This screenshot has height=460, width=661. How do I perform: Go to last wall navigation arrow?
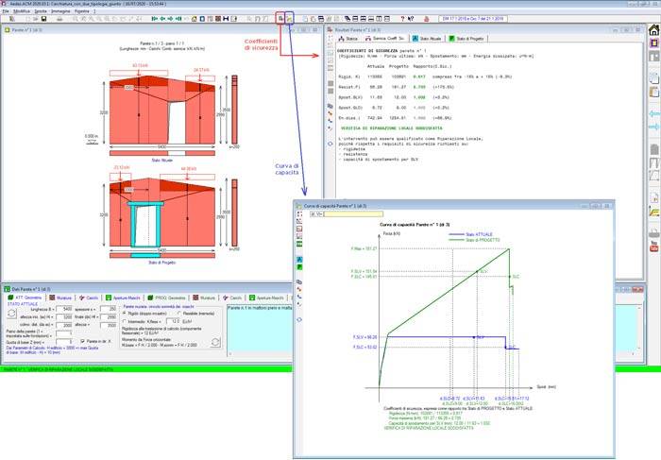pos(178,19)
